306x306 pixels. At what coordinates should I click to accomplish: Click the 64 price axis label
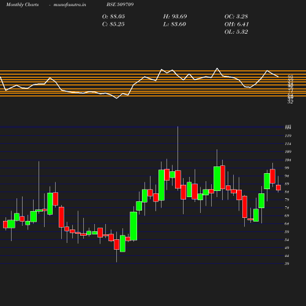[x=287, y=223]
